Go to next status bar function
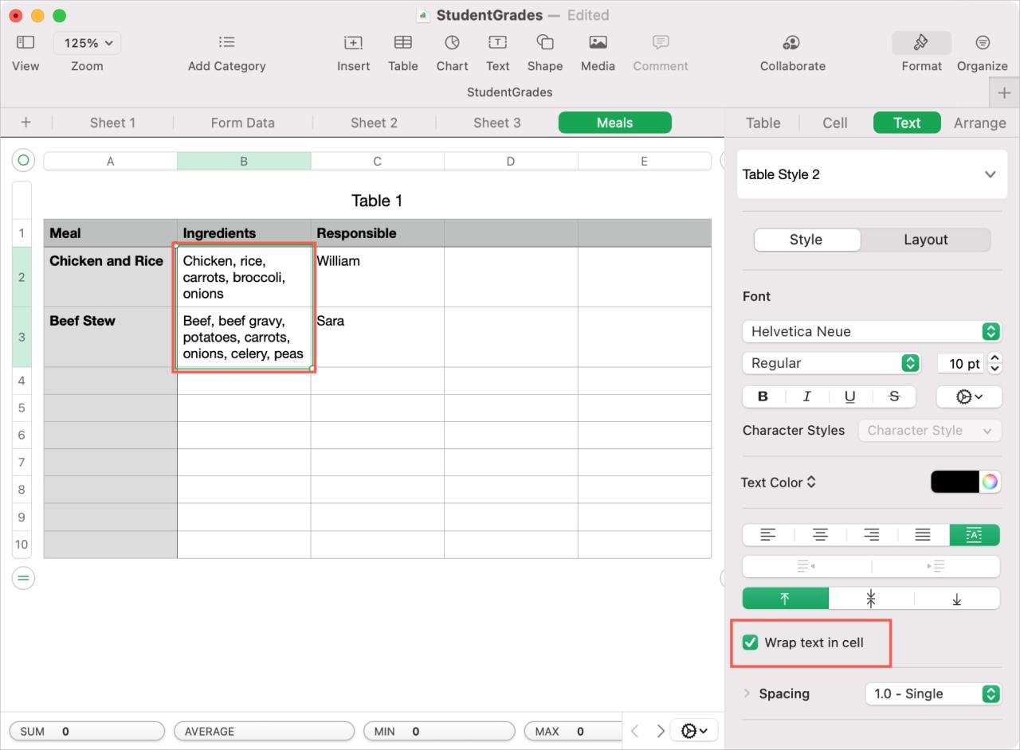 660,731
